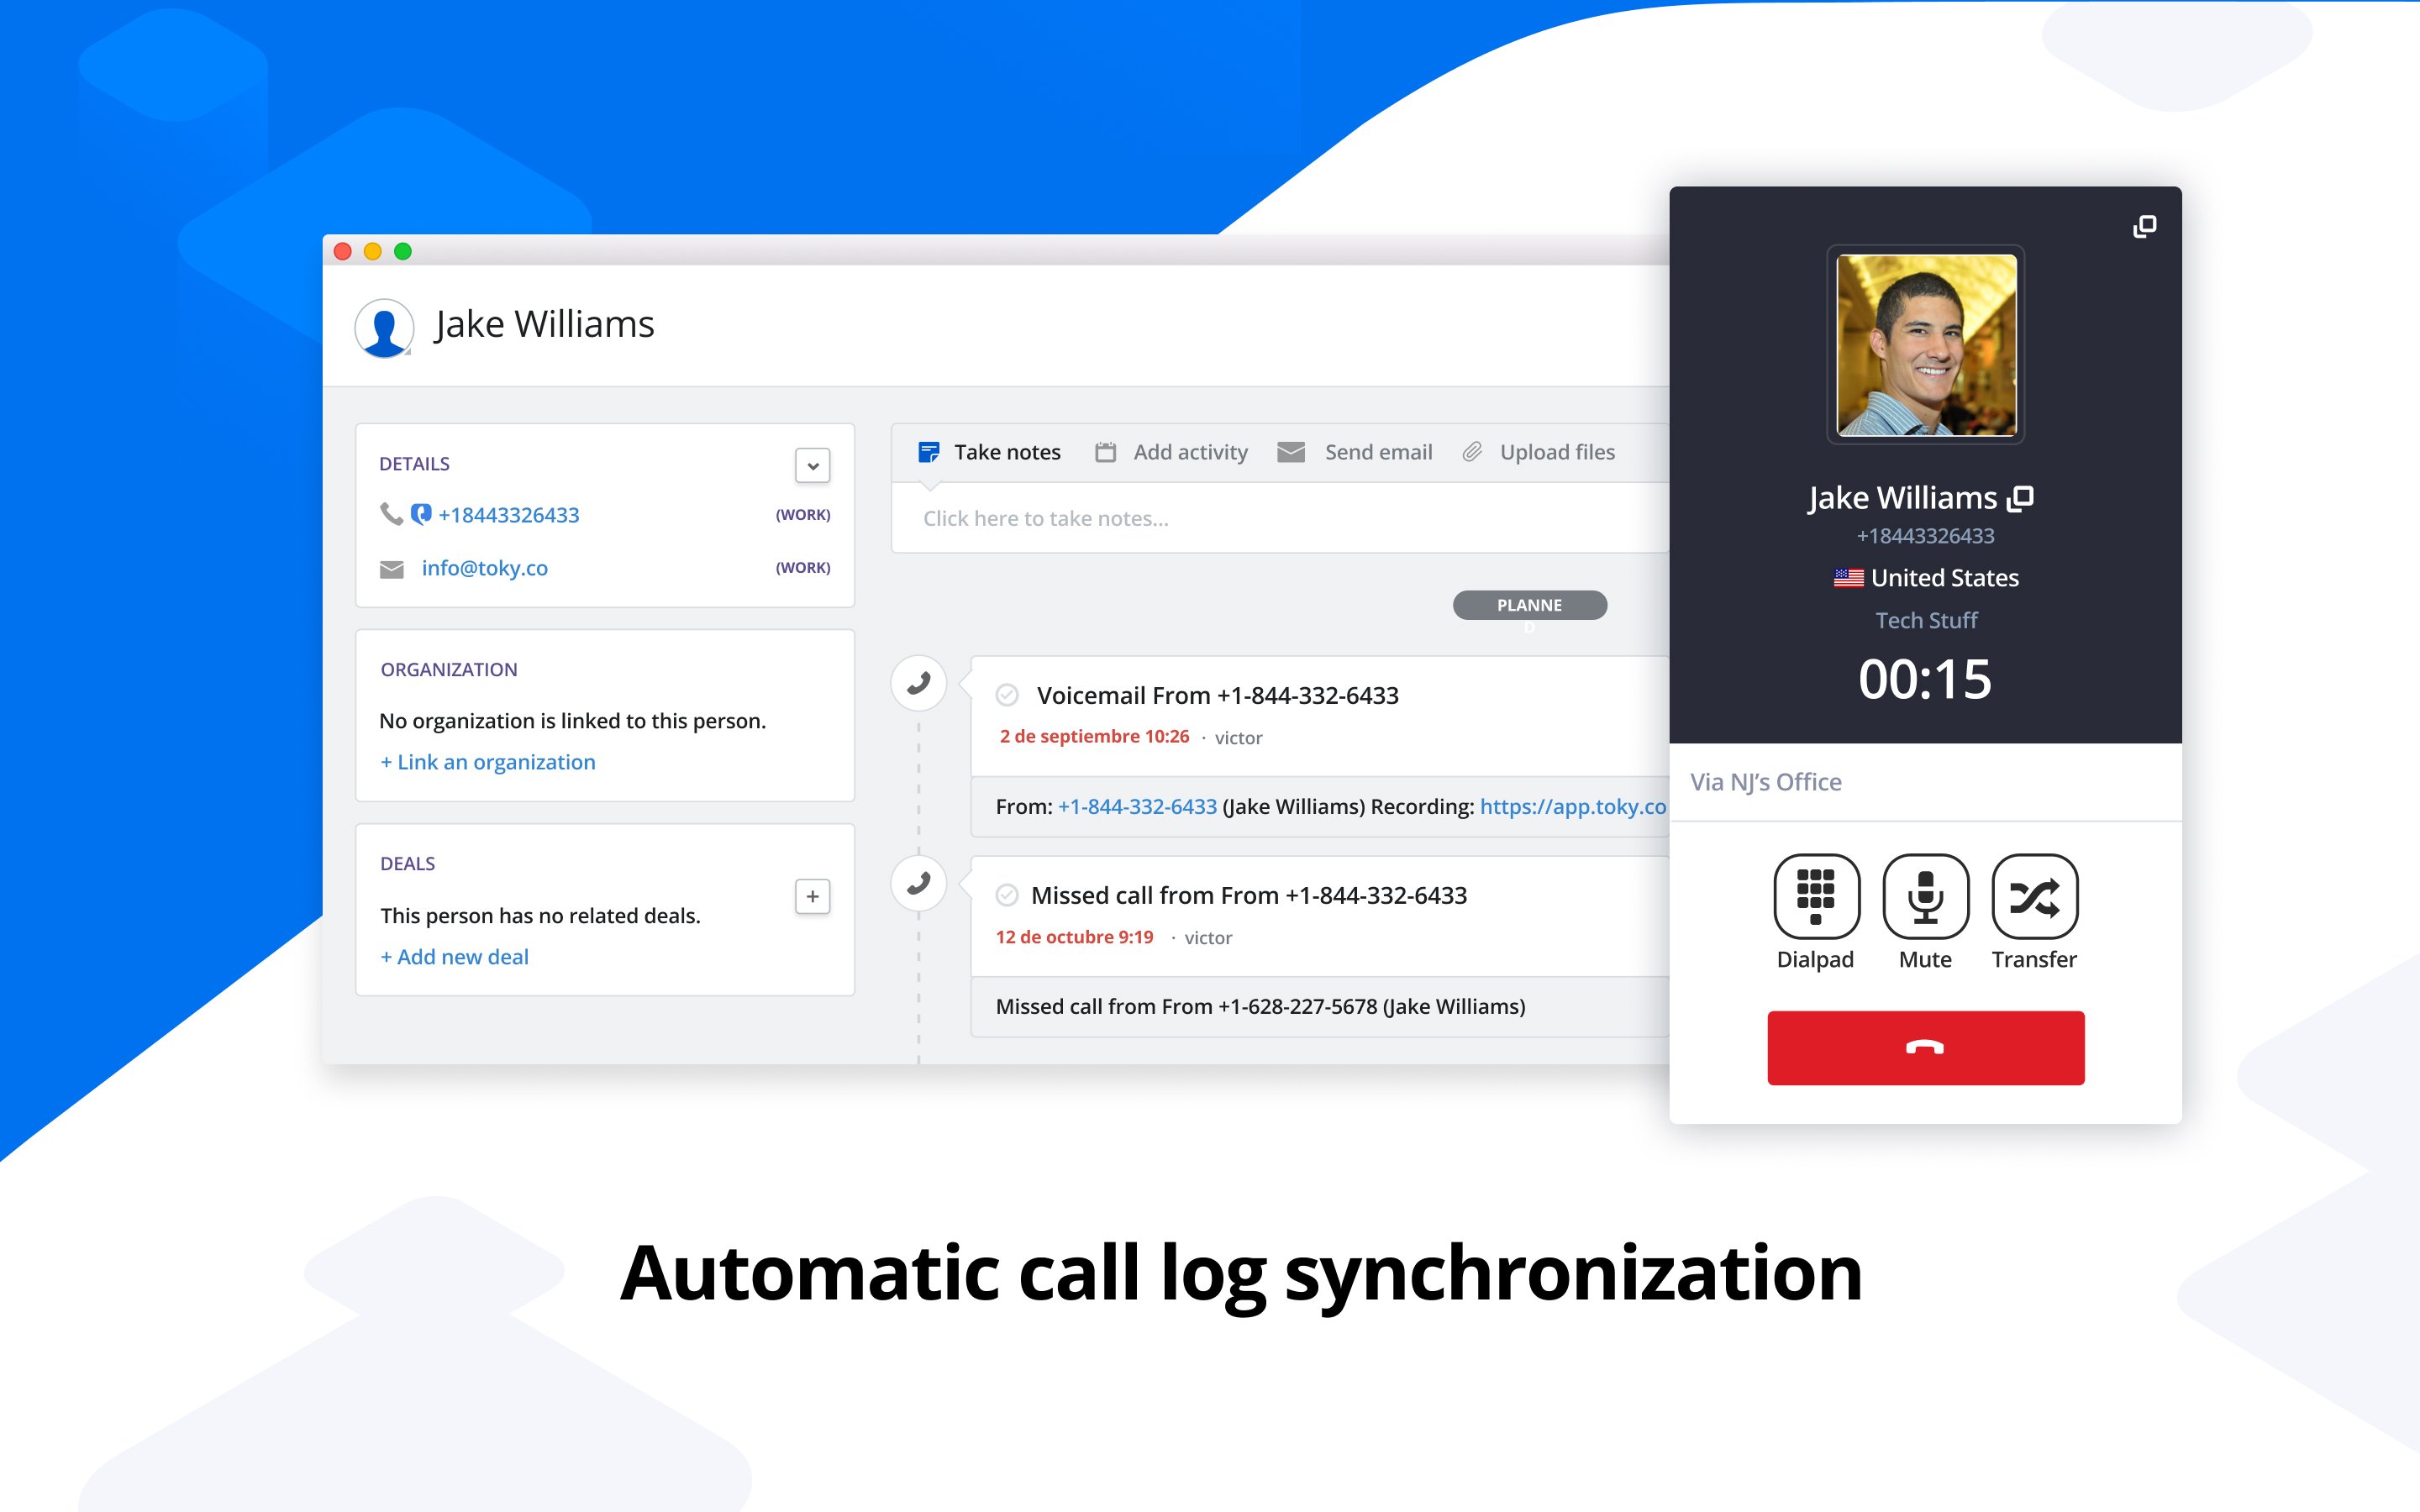The image size is (2420, 1512).
Task: Select the Take notes tab
Action: pos(989,452)
